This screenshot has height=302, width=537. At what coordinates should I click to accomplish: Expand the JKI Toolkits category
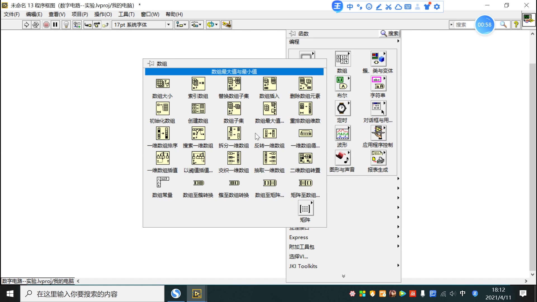tap(303, 266)
